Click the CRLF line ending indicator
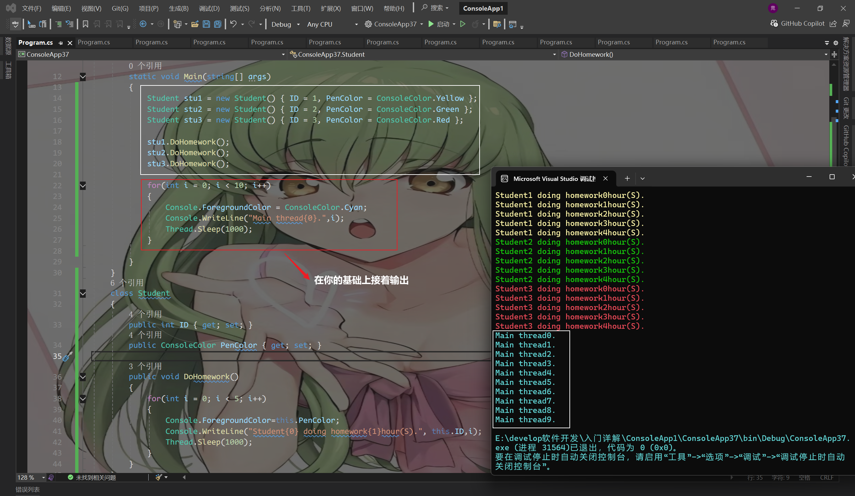This screenshot has width=855, height=496. [x=827, y=477]
